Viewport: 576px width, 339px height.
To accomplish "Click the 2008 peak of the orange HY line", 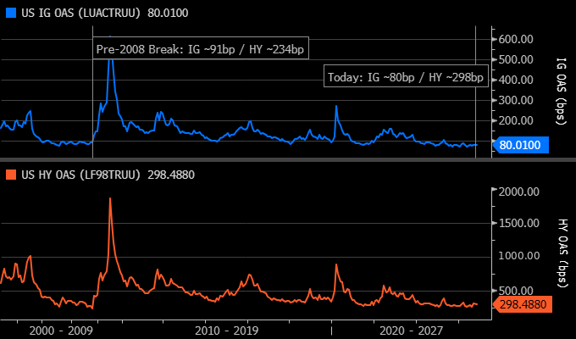I will [x=110, y=199].
